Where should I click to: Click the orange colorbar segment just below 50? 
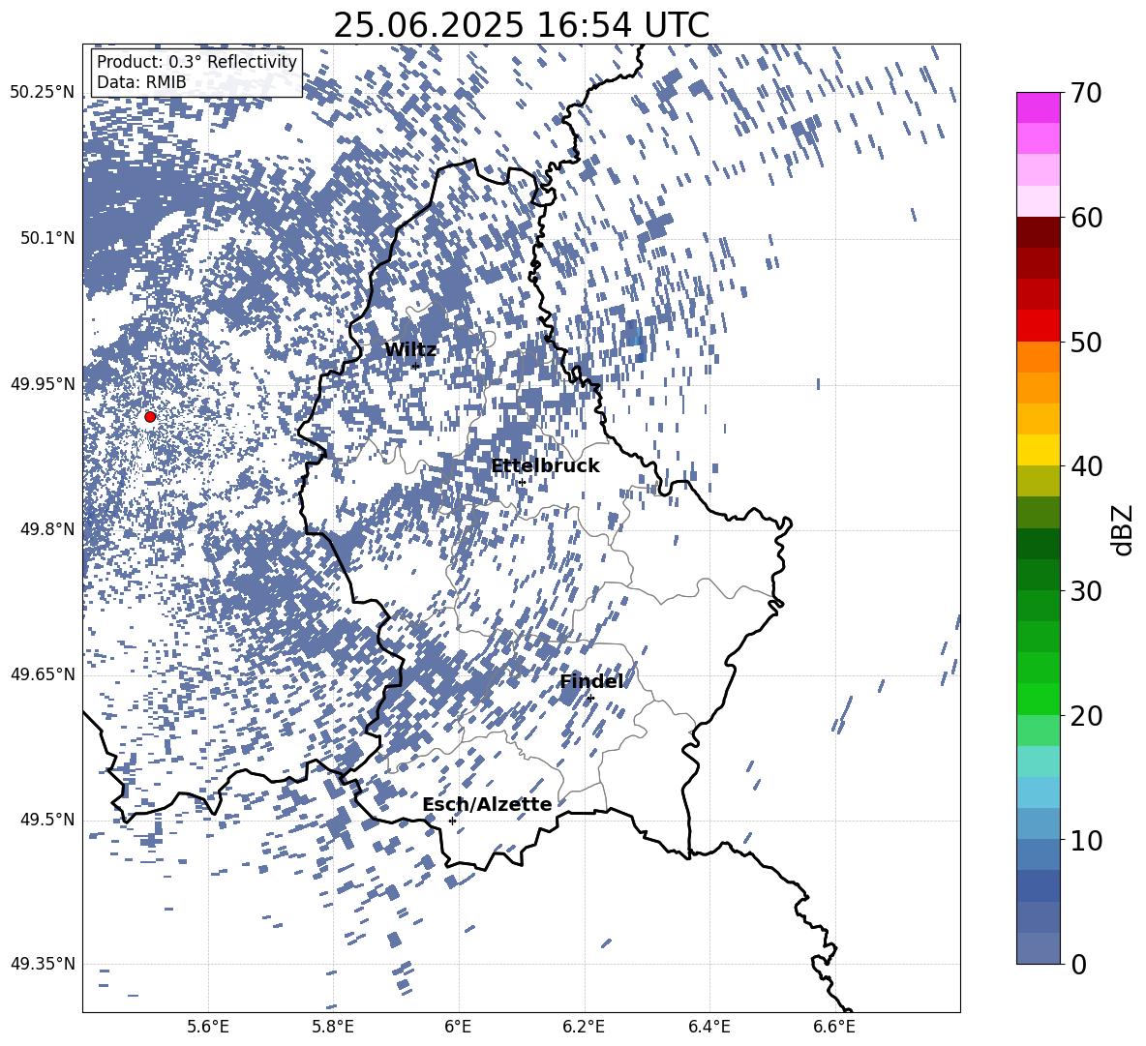tap(1038, 356)
